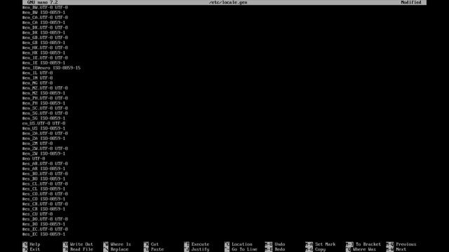Click the Modified status in title bar
Viewport: 449px width, 252px height.
[x=411, y=2]
